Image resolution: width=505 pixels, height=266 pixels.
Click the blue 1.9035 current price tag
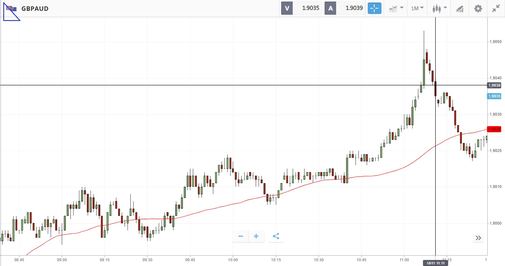pos(494,96)
